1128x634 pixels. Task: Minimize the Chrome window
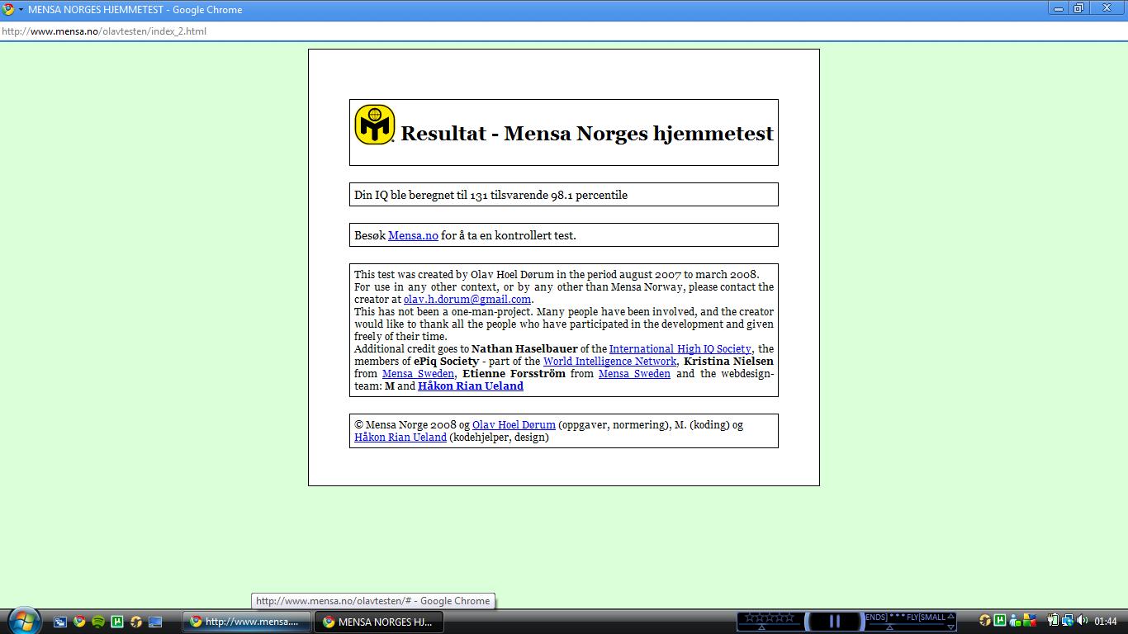[1059, 8]
